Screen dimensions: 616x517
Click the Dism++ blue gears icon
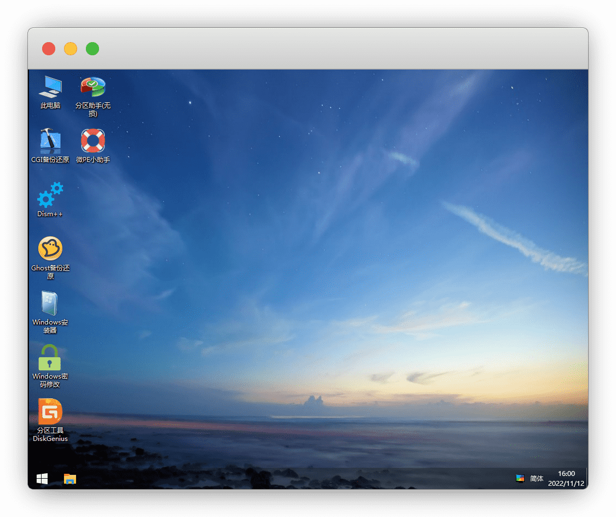tap(50, 195)
